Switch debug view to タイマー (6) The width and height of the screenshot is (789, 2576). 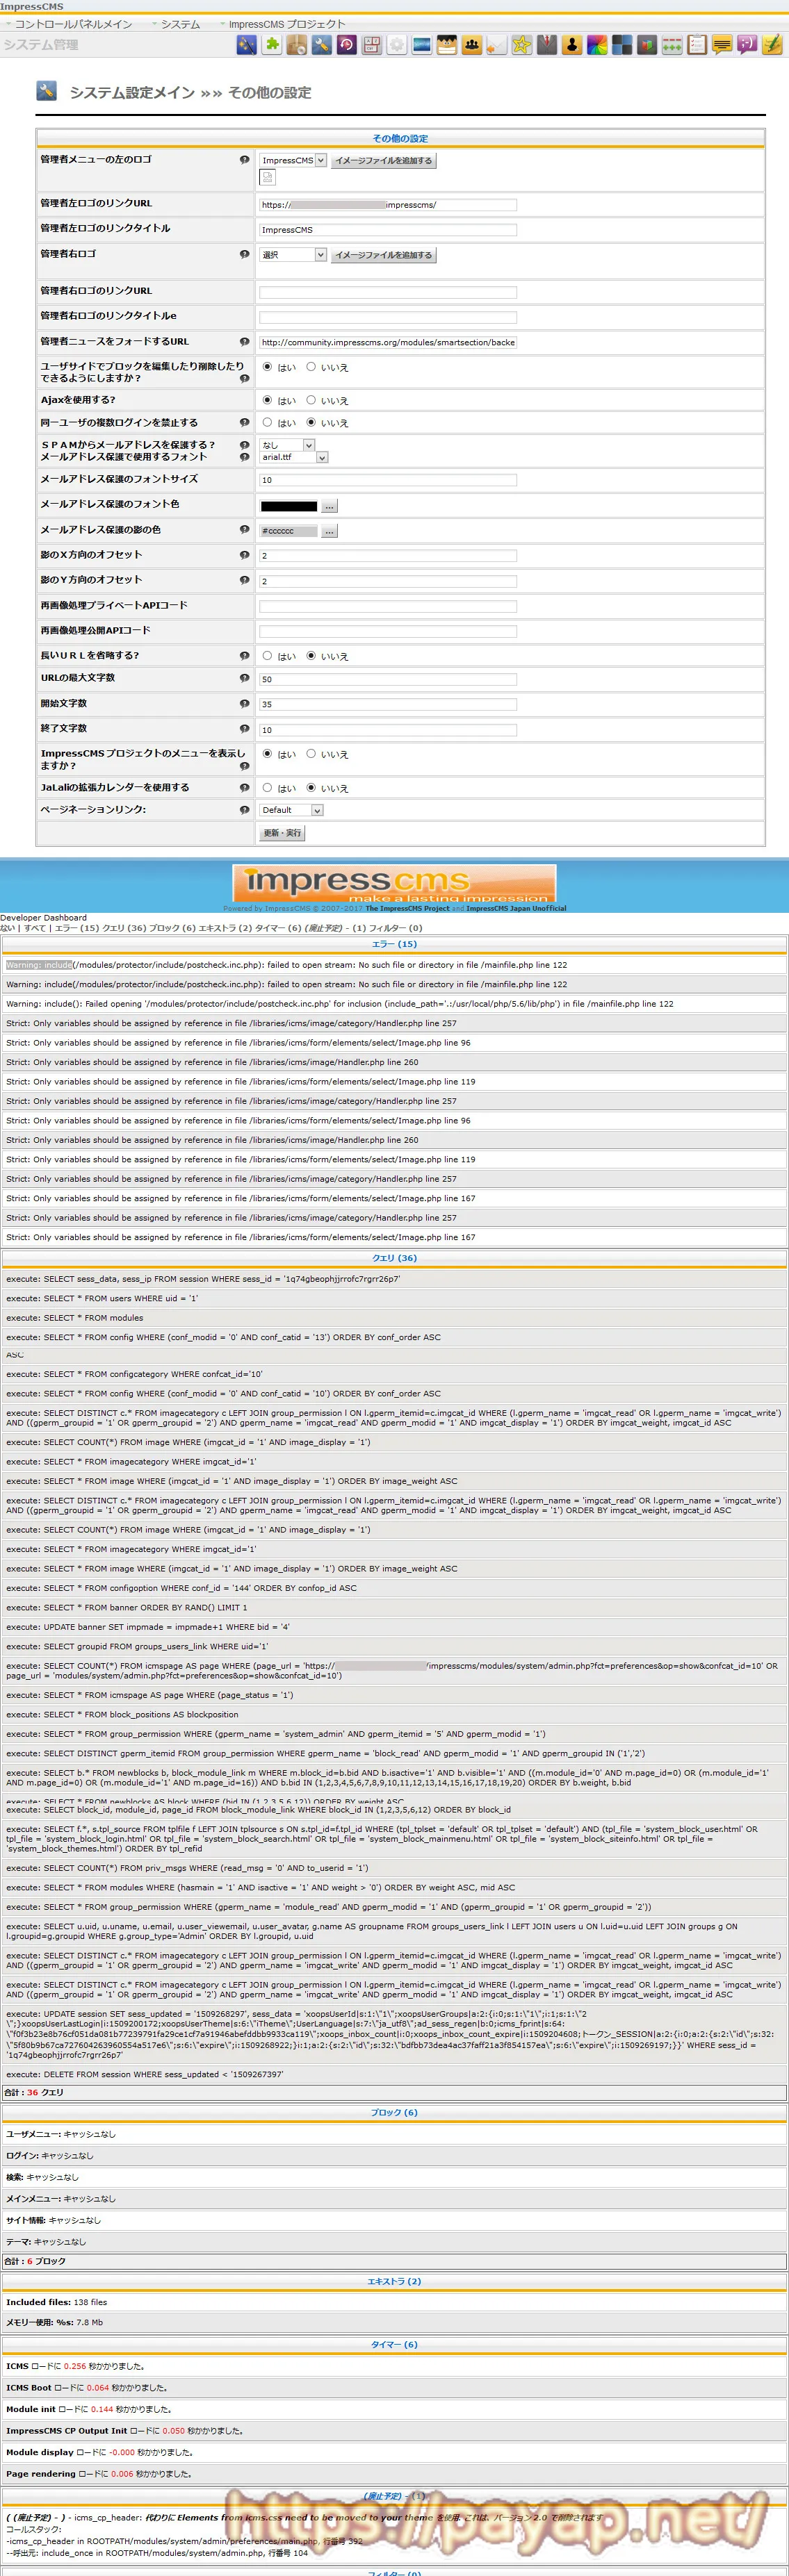tap(278, 928)
